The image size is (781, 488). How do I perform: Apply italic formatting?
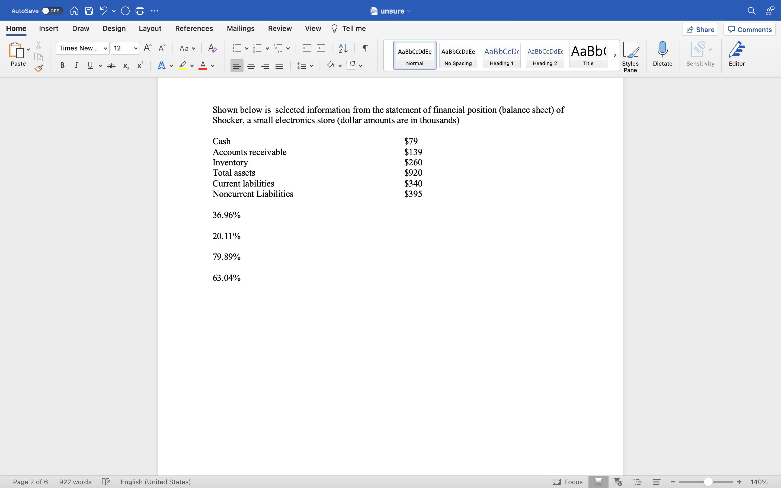click(76, 65)
